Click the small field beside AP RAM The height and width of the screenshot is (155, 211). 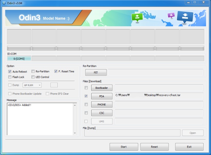click(x=54, y=85)
